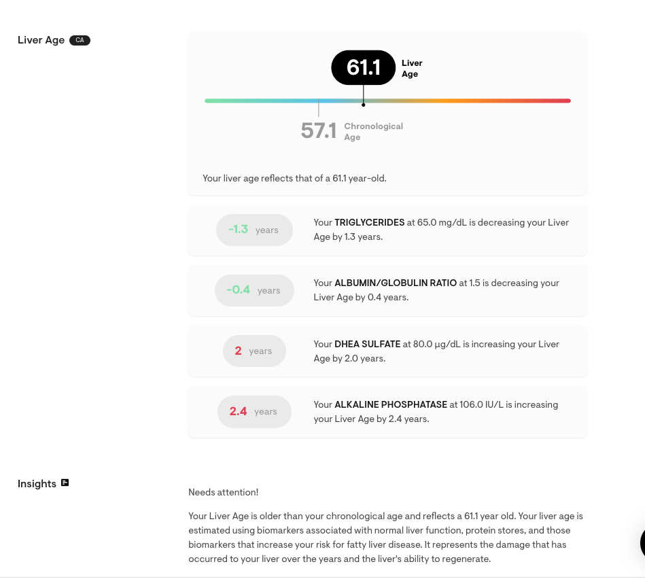Select the 2.4 years Alkaline Phosphatase pill
Screen dimensions: 645x579
[254, 412]
